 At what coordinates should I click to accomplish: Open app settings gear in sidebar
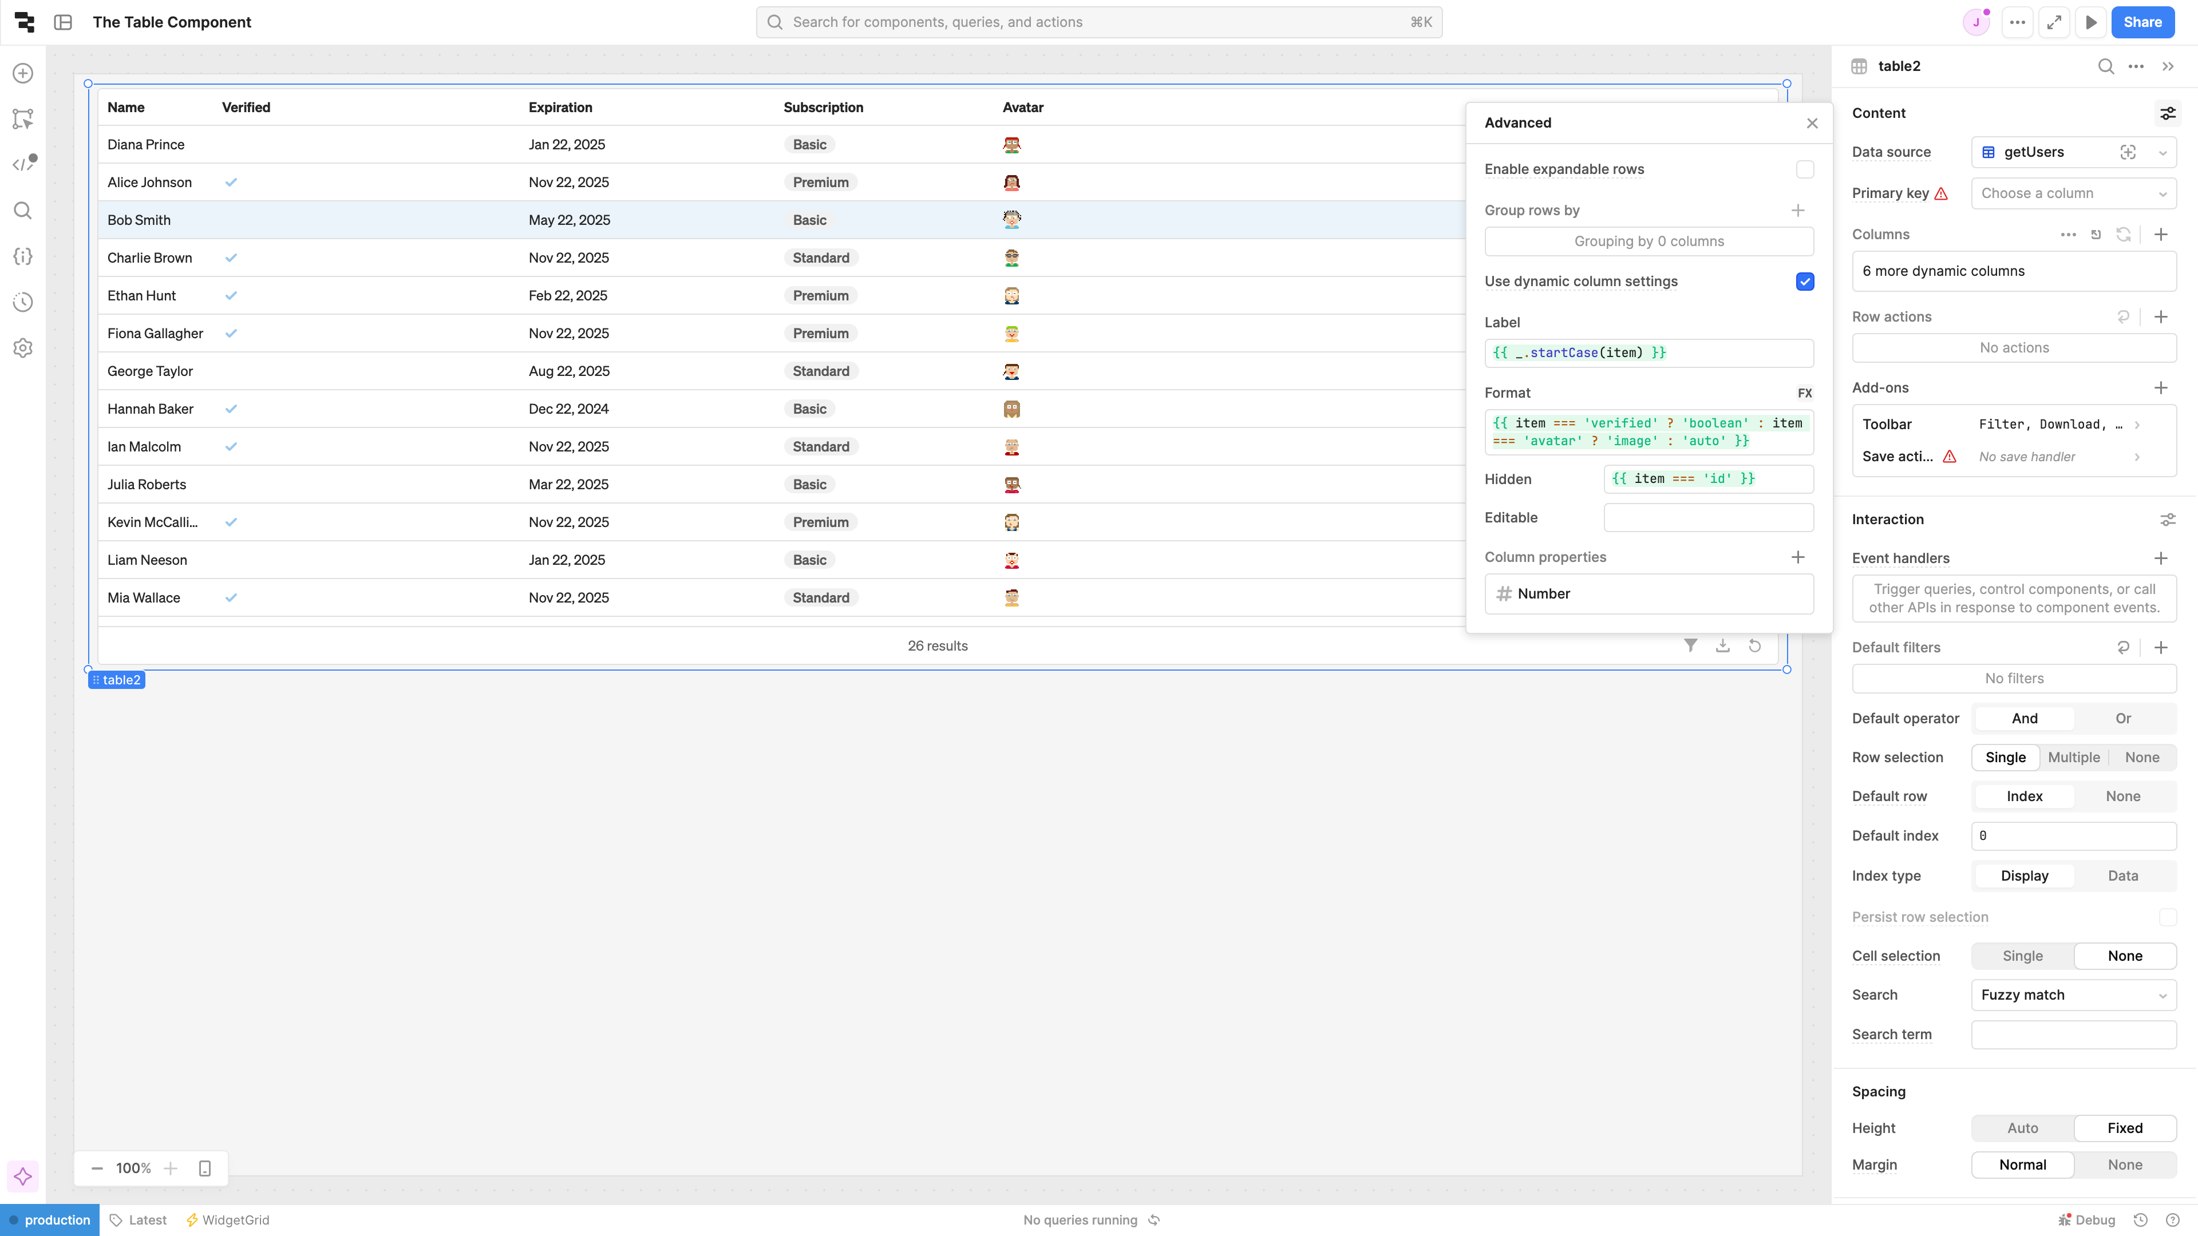tap(22, 347)
